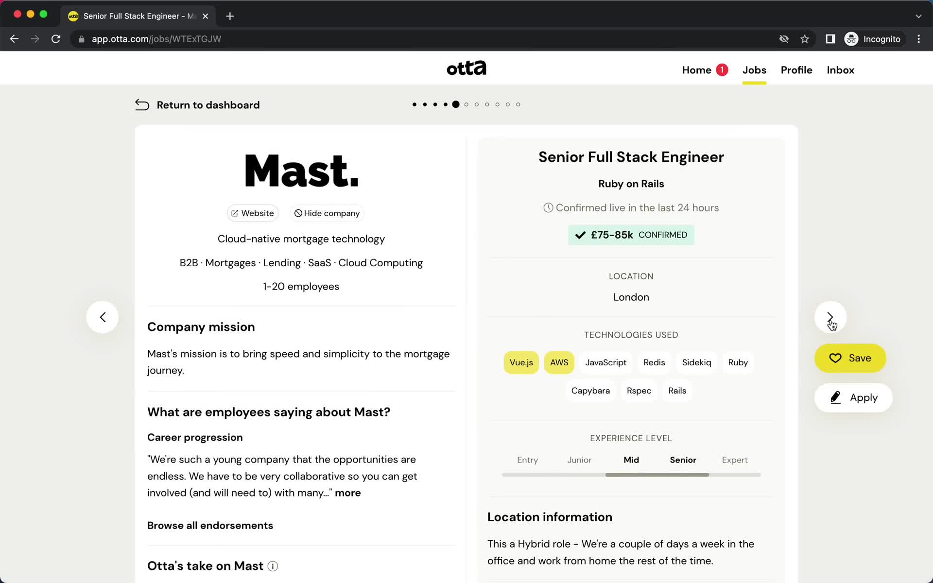Open the Profile nav item
Image resolution: width=933 pixels, height=583 pixels.
pyautogui.click(x=796, y=70)
